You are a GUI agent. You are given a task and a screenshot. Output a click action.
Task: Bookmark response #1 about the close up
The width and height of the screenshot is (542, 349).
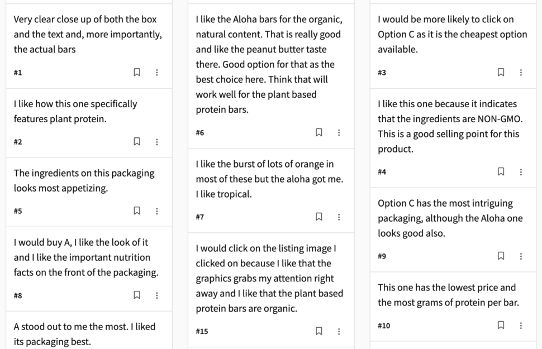137,73
